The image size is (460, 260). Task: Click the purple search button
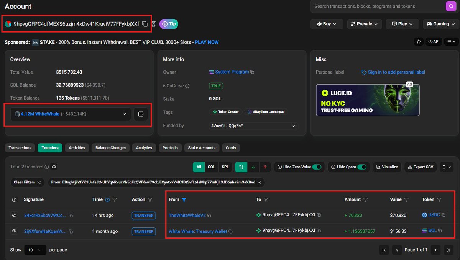click(451, 6)
